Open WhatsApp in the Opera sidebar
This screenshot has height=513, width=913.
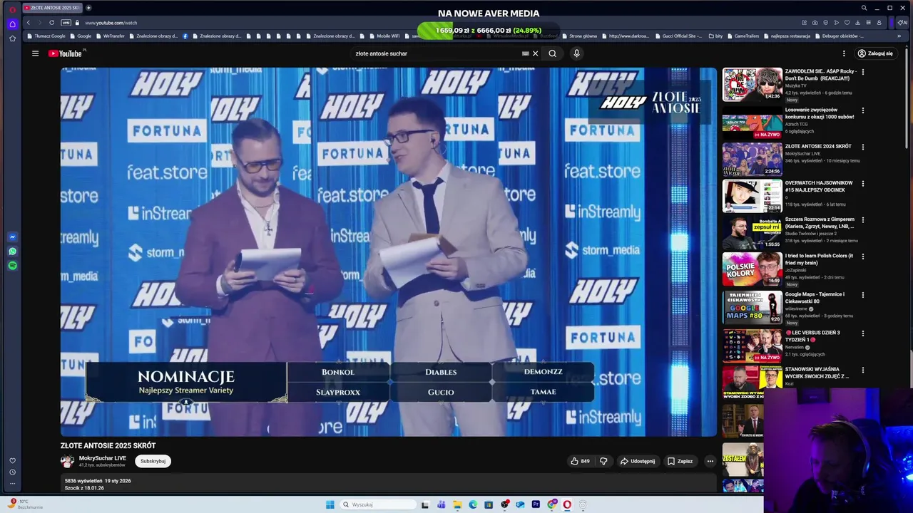click(12, 251)
